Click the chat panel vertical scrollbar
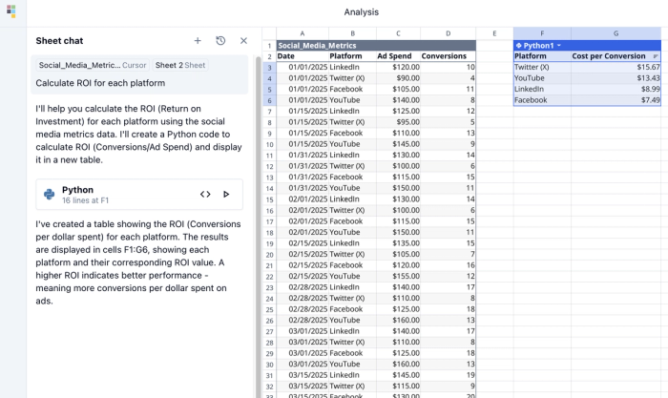 (259, 226)
